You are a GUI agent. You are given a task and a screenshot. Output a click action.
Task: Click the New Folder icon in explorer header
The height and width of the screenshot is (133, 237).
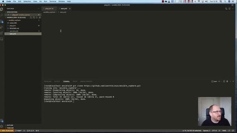(34, 17)
